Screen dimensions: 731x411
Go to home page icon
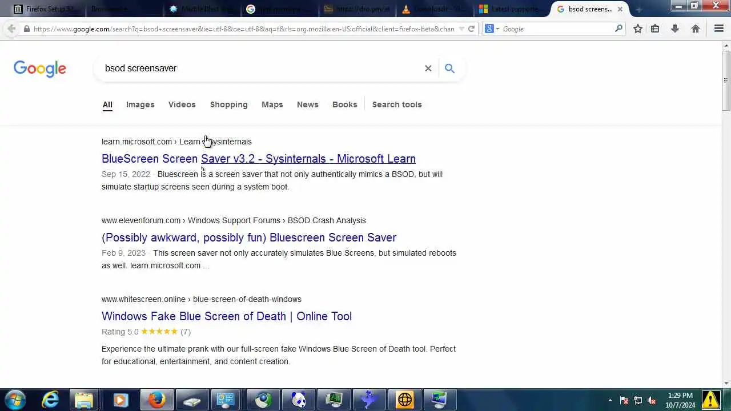coord(696,29)
